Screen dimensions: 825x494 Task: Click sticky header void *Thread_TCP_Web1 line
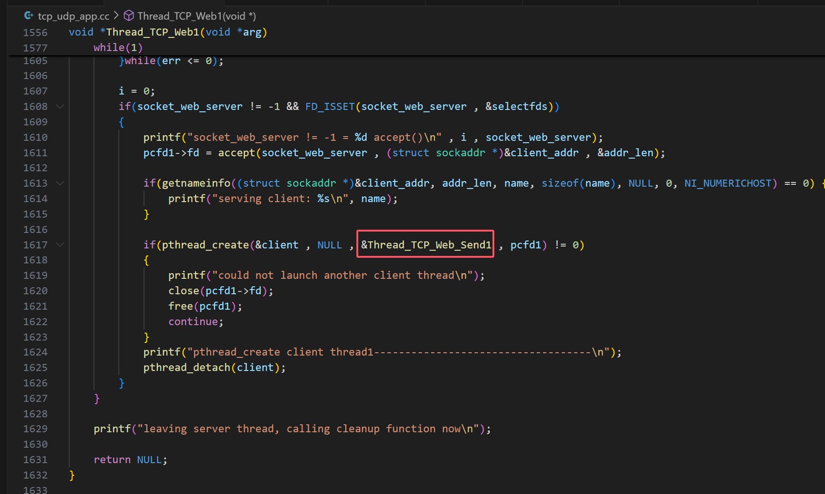point(168,32)
